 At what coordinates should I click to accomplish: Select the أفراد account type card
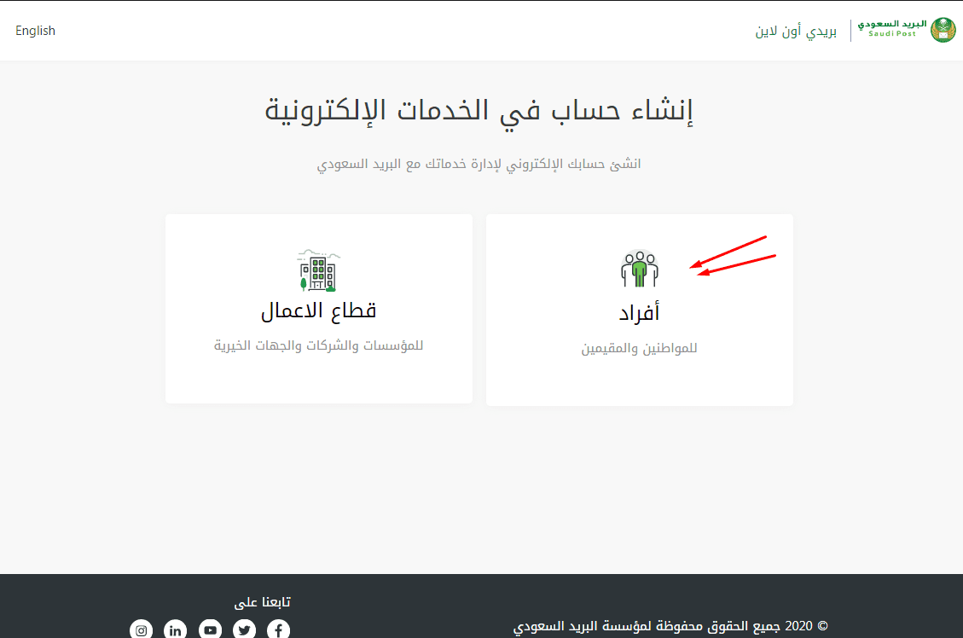click(x=639, y=309)
